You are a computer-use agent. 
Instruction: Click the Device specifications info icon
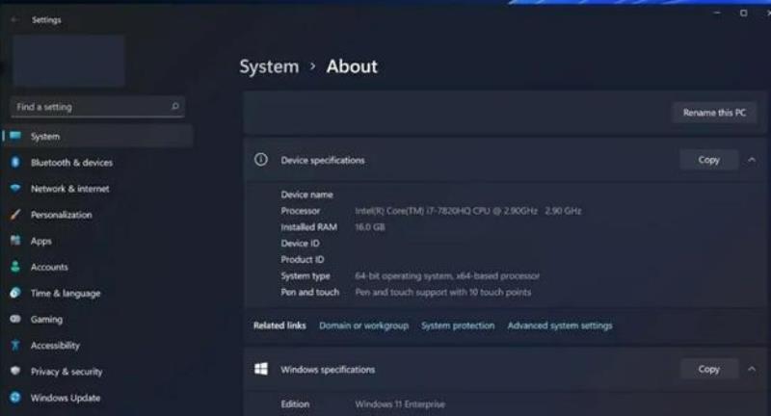261,159
